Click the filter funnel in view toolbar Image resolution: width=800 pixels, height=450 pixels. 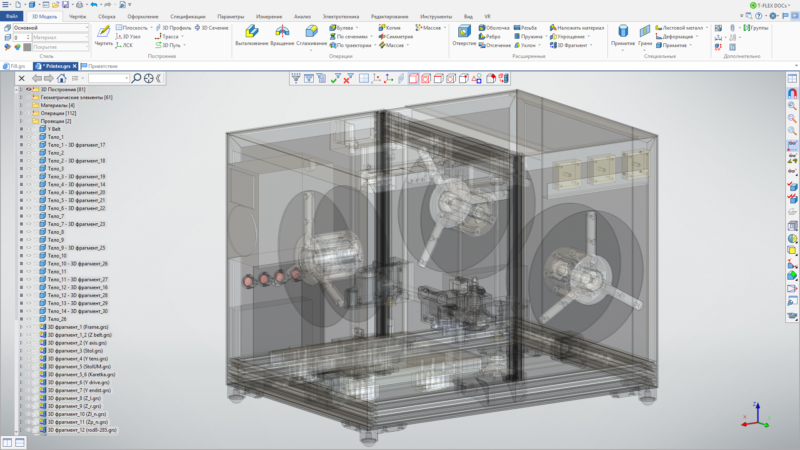296,78
